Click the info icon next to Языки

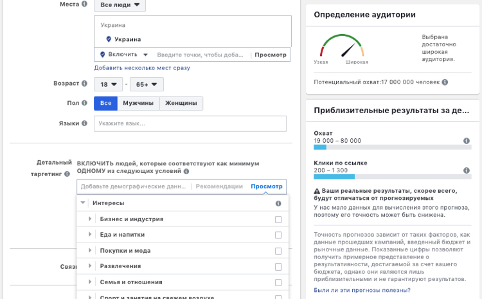[x=84, y=123]
